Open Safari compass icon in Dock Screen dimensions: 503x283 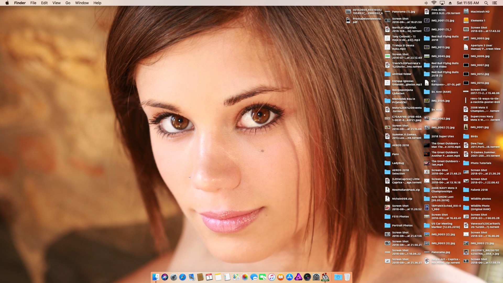click(x=183, y=277)
